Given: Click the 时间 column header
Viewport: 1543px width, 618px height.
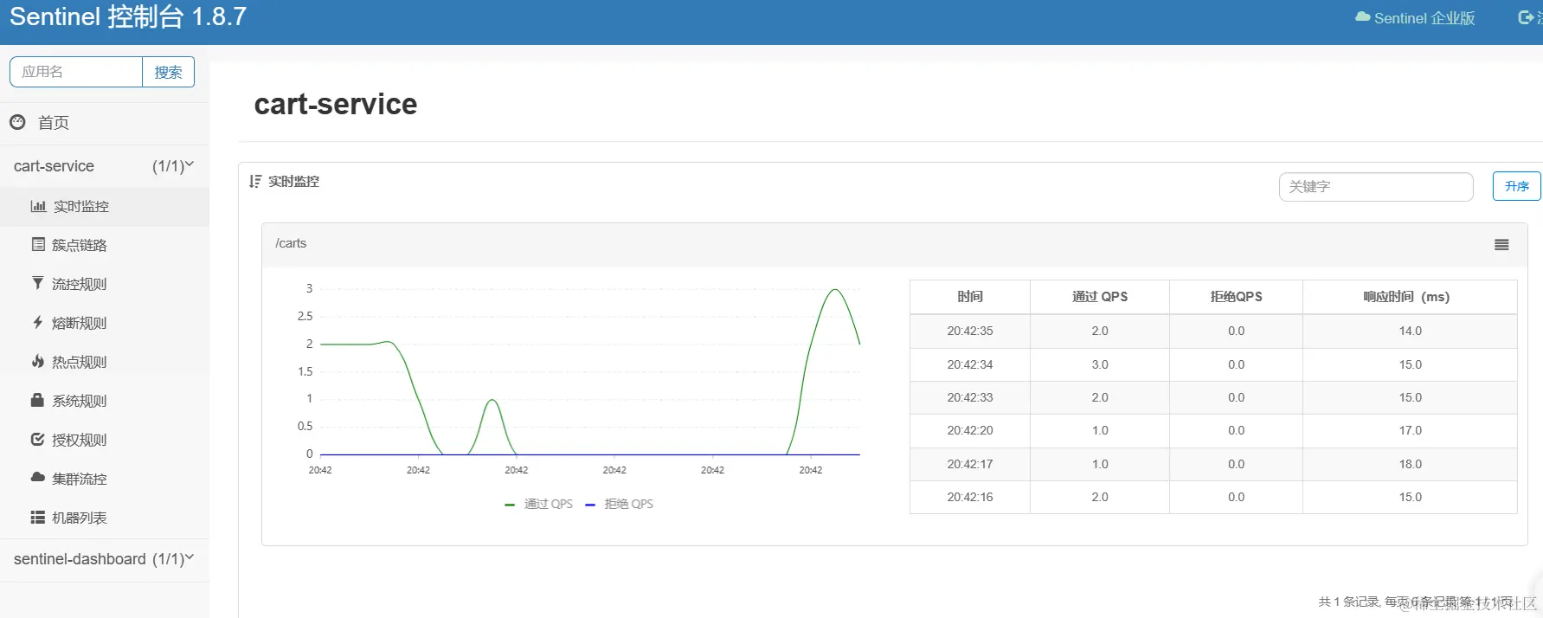Looking at the screenshot, I should (x=970, y=296).
